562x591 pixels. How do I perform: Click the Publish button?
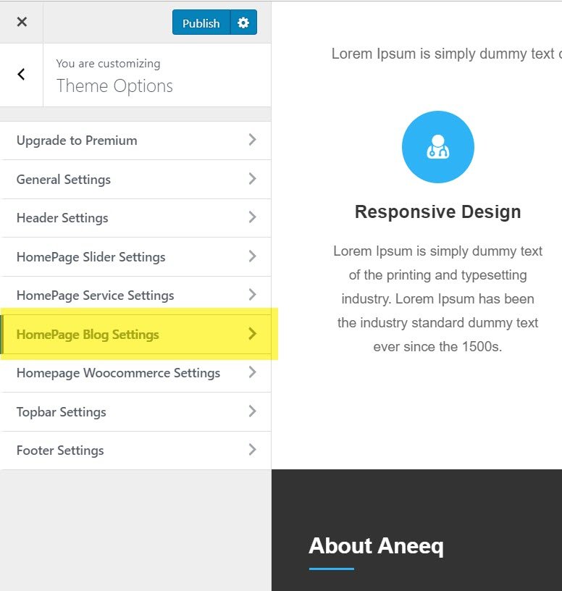click(x=201, y=22)
